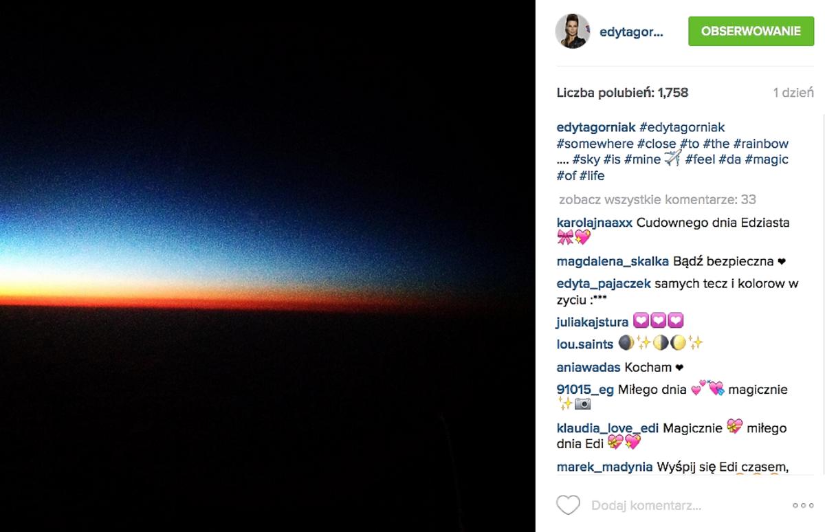Viewport: 825px width, 532px height.
Task: Like the post with the heart icon
Action: coord(568,505)
